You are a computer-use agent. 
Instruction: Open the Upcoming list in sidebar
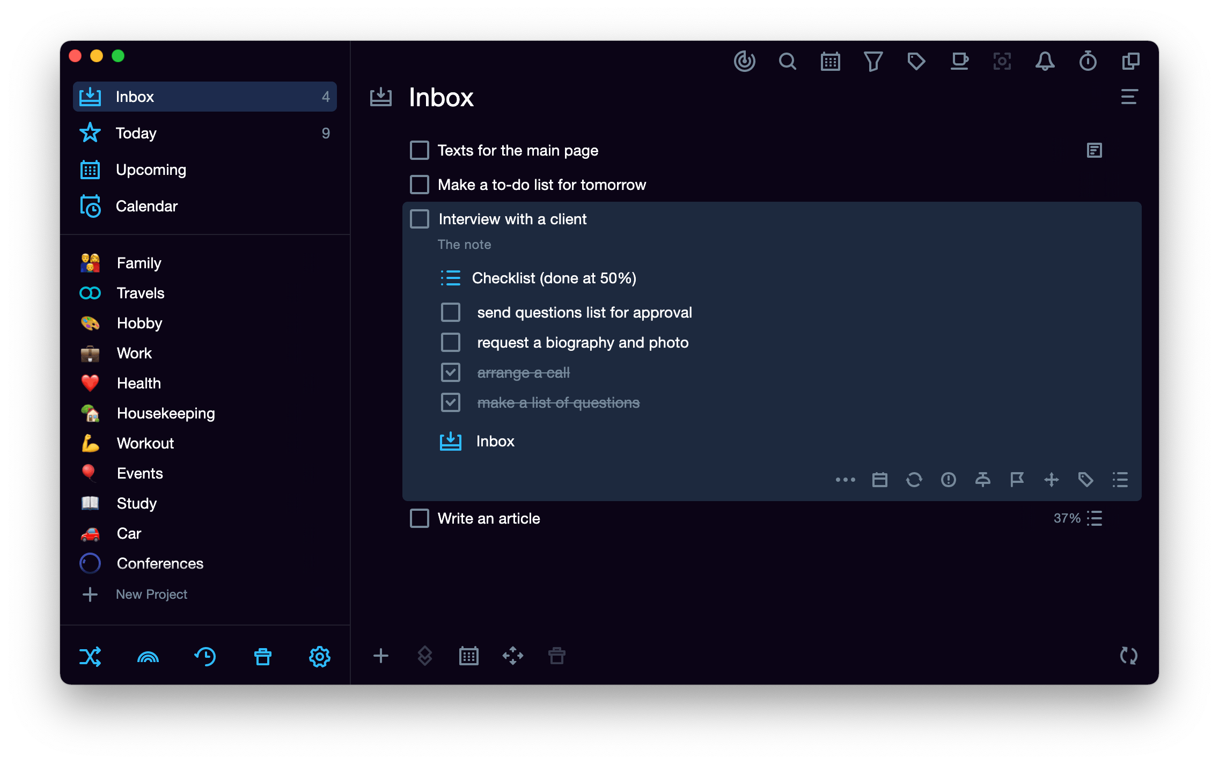(x=205, y=170)
